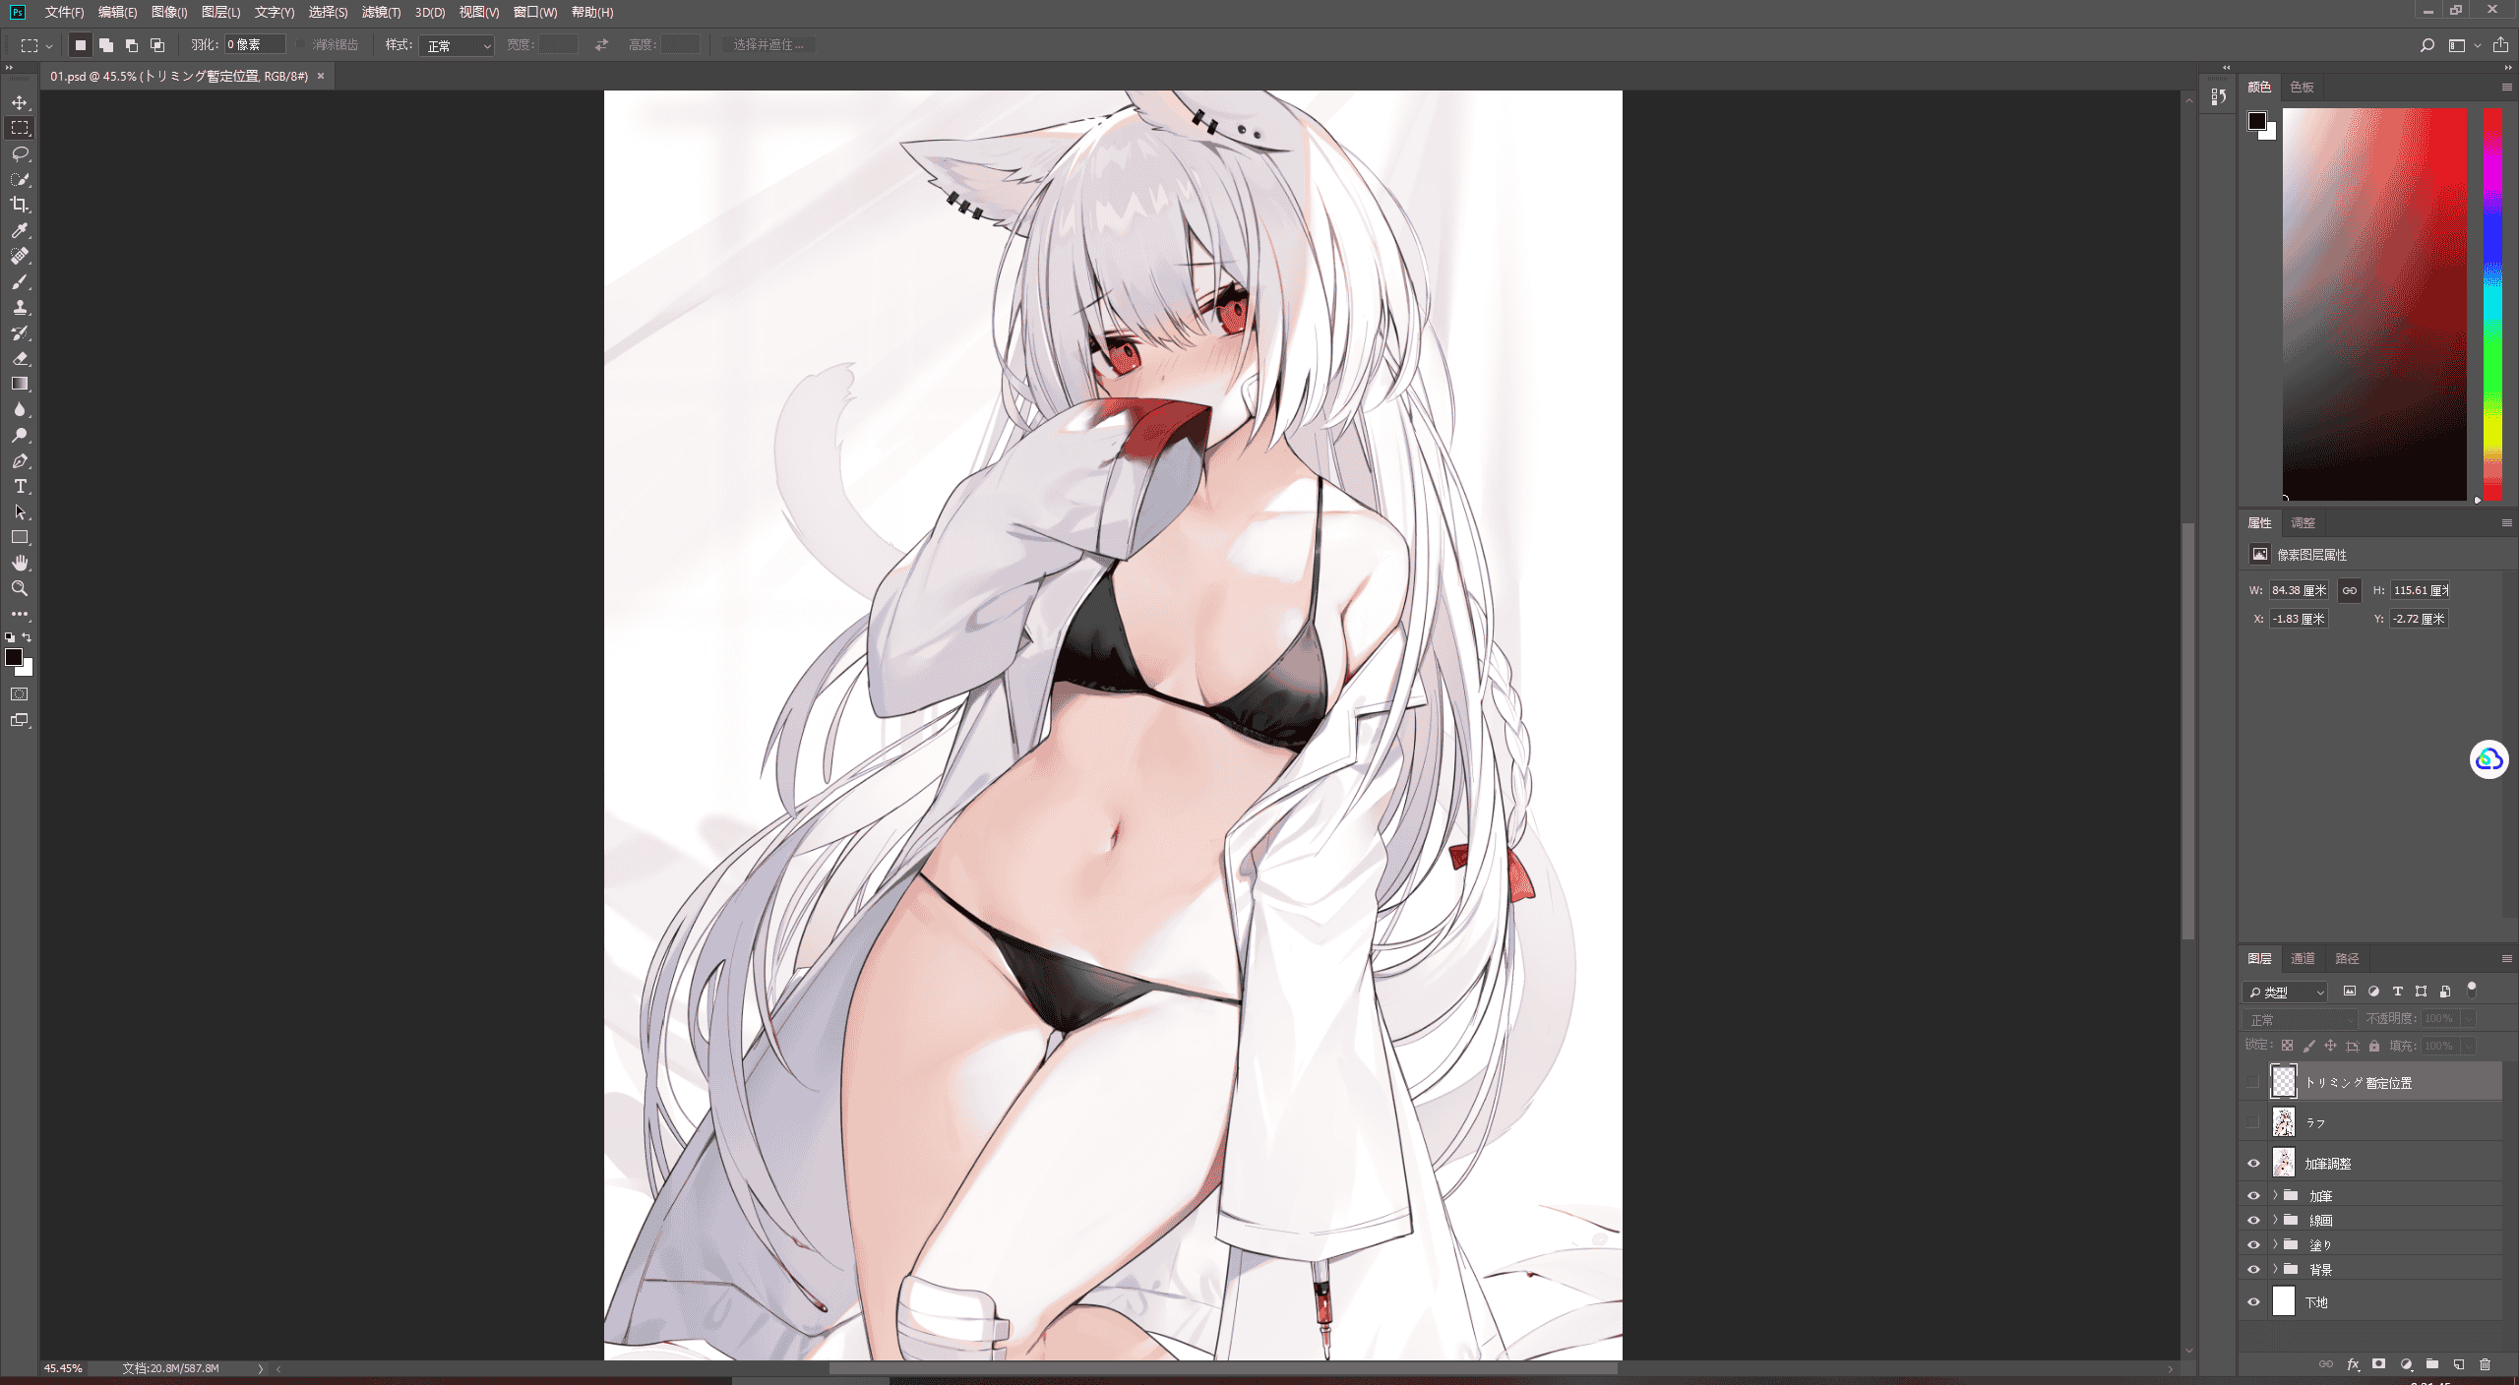Screen dimensions: 2519x1385
Task: Select the Zoom tool
Action: pyautogui.click(x=20, y=588)
